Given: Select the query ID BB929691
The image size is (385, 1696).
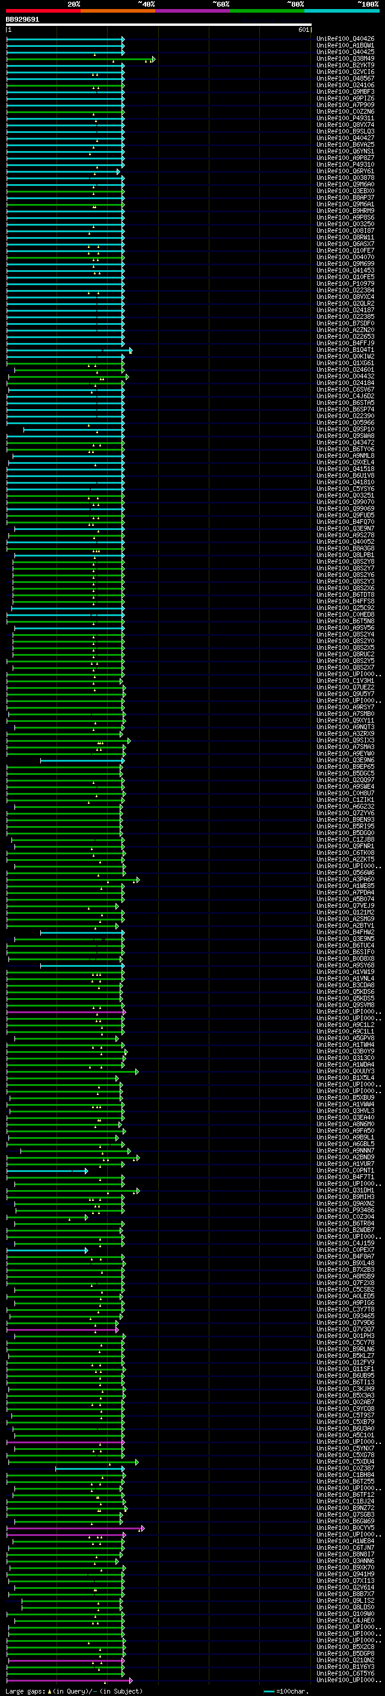Looking at the screenshot, I should click(23, 20).
